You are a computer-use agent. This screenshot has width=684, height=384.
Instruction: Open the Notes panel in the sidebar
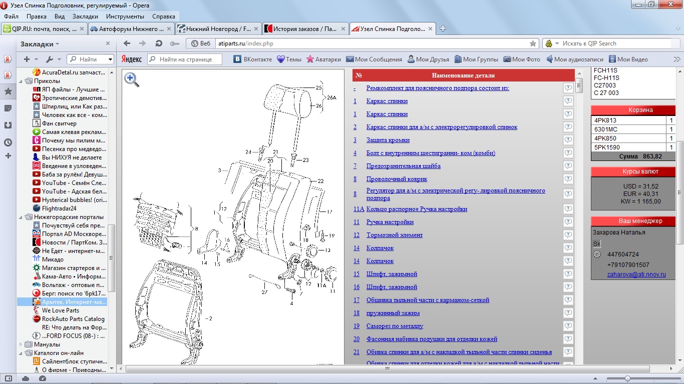(x=8, y=108)
